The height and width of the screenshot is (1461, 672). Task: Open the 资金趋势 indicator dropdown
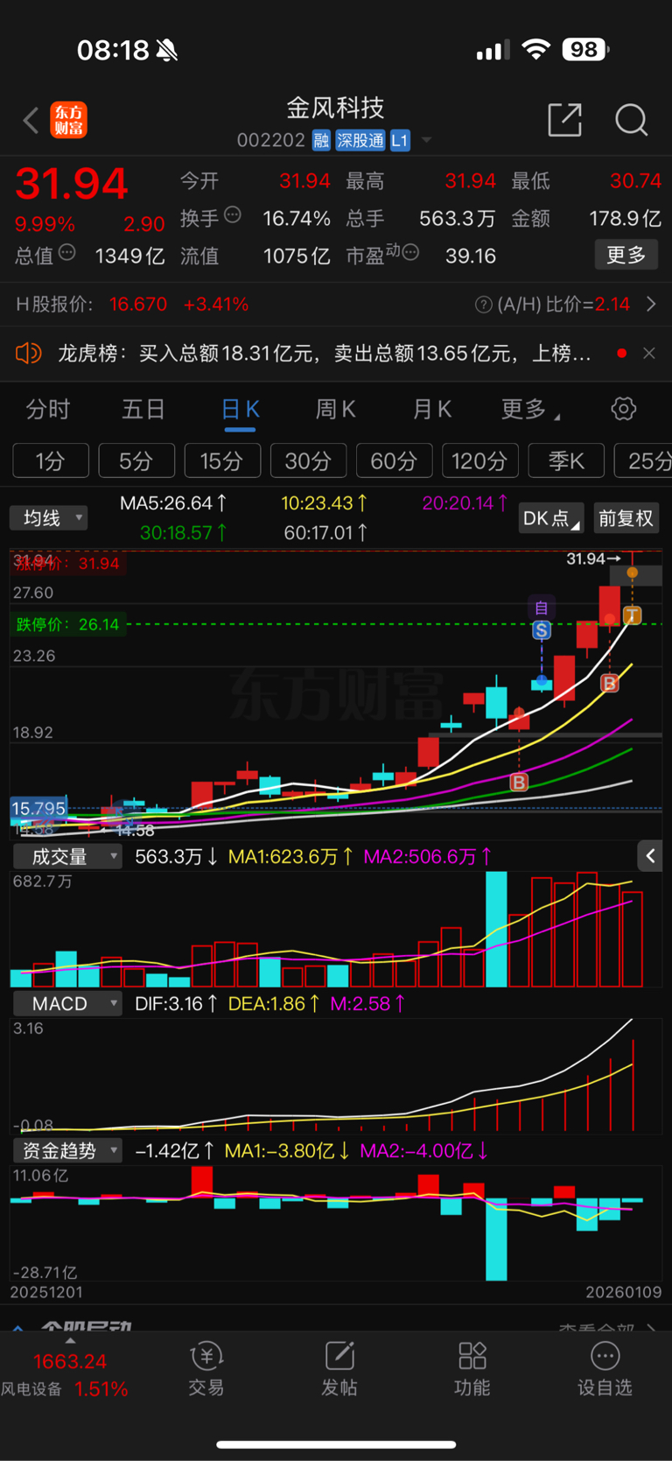[66, 1150]
